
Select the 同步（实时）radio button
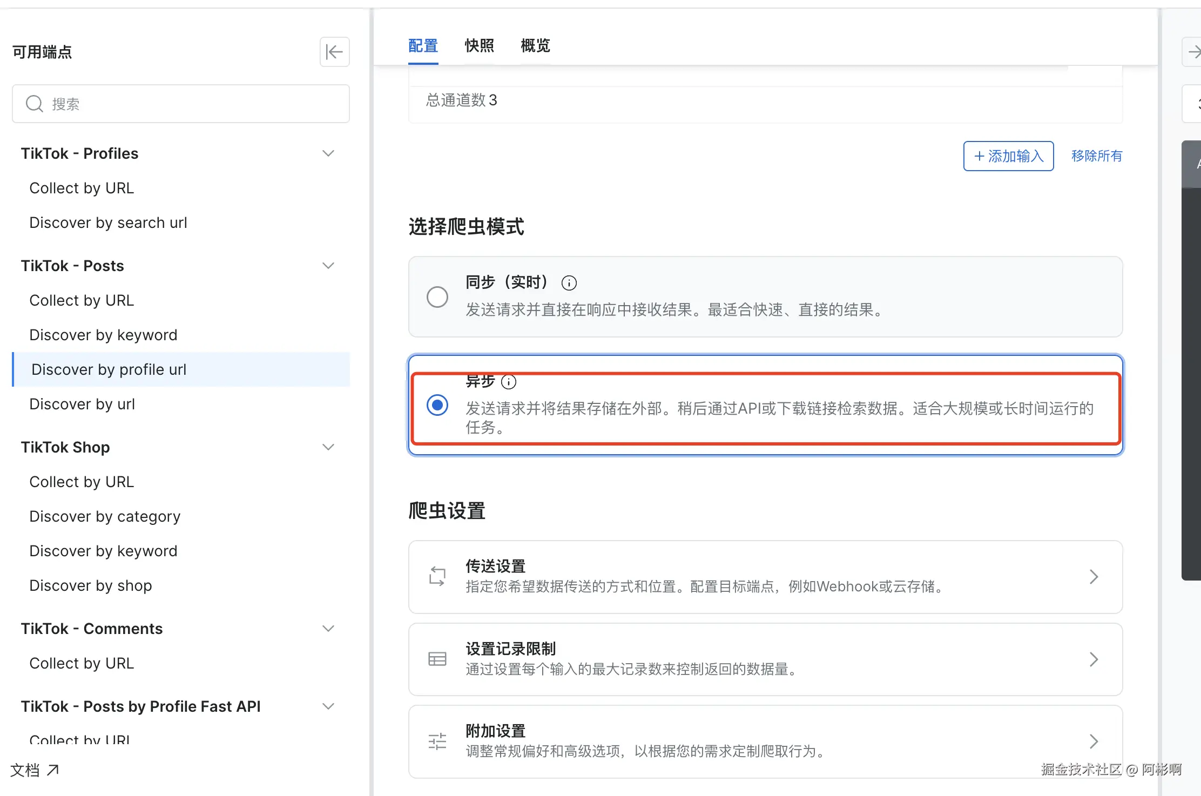click(437, 297)
